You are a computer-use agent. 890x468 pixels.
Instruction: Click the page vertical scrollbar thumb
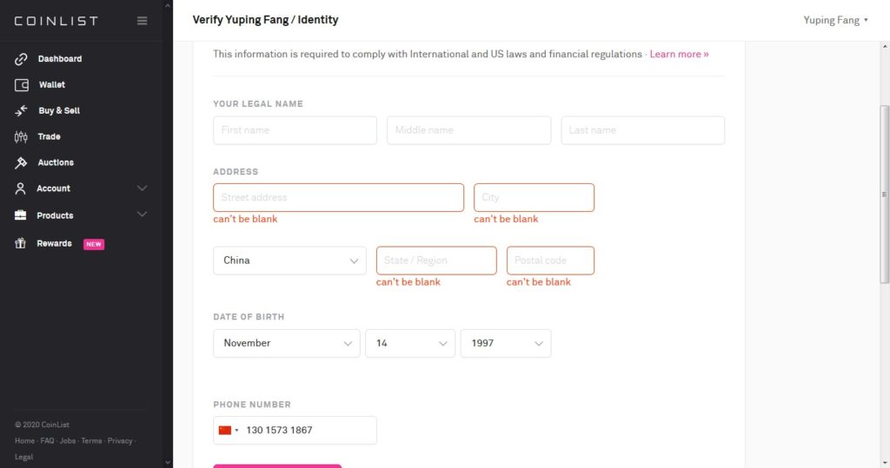884,194
